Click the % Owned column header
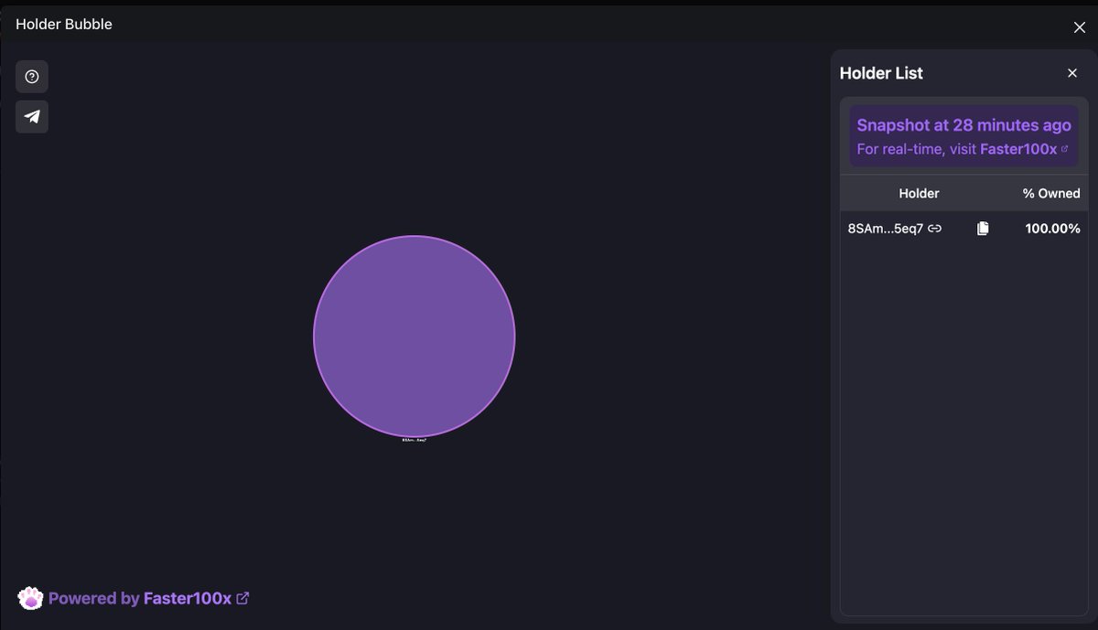The image size is (1098, 630). tap(1051, 193)
